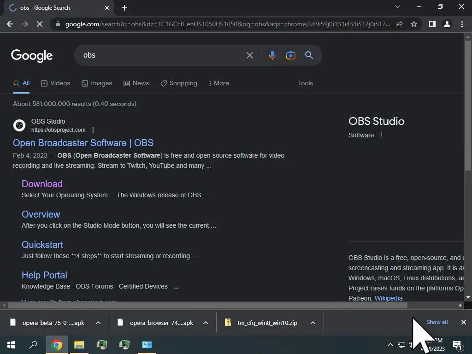Stop loading the page
The image size is (472, 354).
click(40, 24)
